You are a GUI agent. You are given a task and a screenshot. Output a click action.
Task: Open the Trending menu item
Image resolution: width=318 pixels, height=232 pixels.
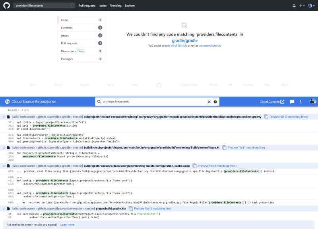coord(116,6)
